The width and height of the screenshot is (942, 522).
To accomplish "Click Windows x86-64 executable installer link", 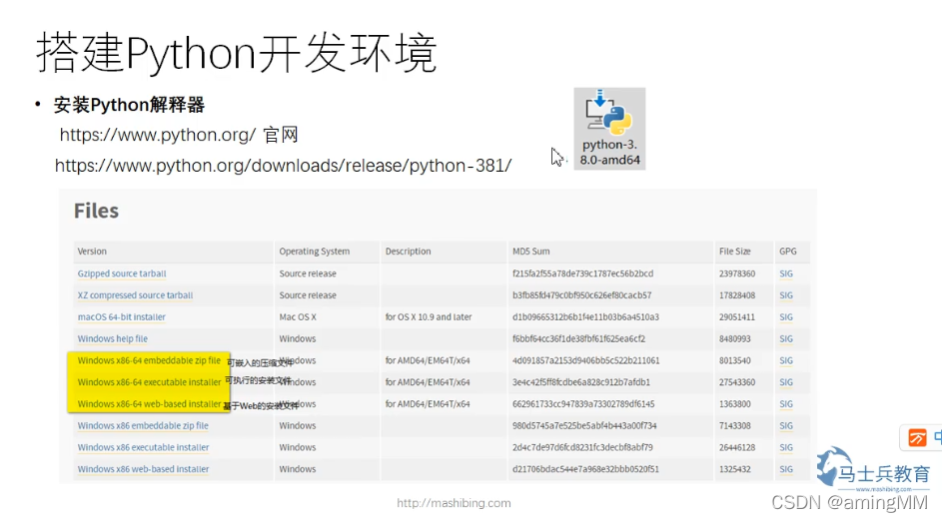I will pos(149,382).
